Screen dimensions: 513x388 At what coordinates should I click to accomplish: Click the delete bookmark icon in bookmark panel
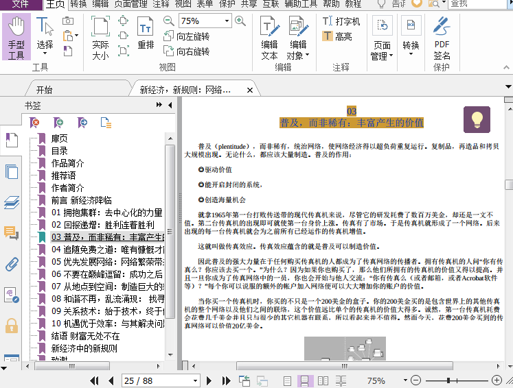[x=35, y=122]
